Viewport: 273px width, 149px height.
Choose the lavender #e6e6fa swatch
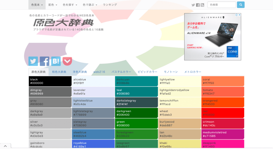click(x=93, y=92)
